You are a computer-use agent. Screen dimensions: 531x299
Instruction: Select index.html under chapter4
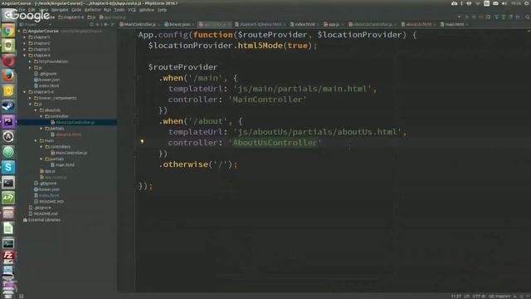tap(49, 86)
